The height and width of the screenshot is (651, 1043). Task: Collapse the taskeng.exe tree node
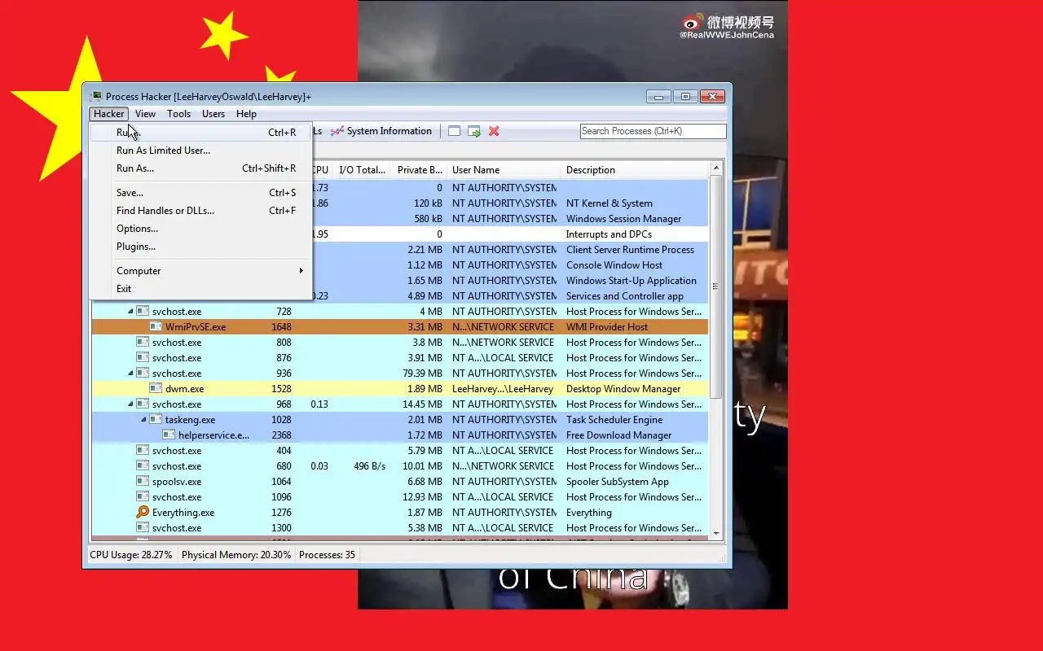pos(143,420)
